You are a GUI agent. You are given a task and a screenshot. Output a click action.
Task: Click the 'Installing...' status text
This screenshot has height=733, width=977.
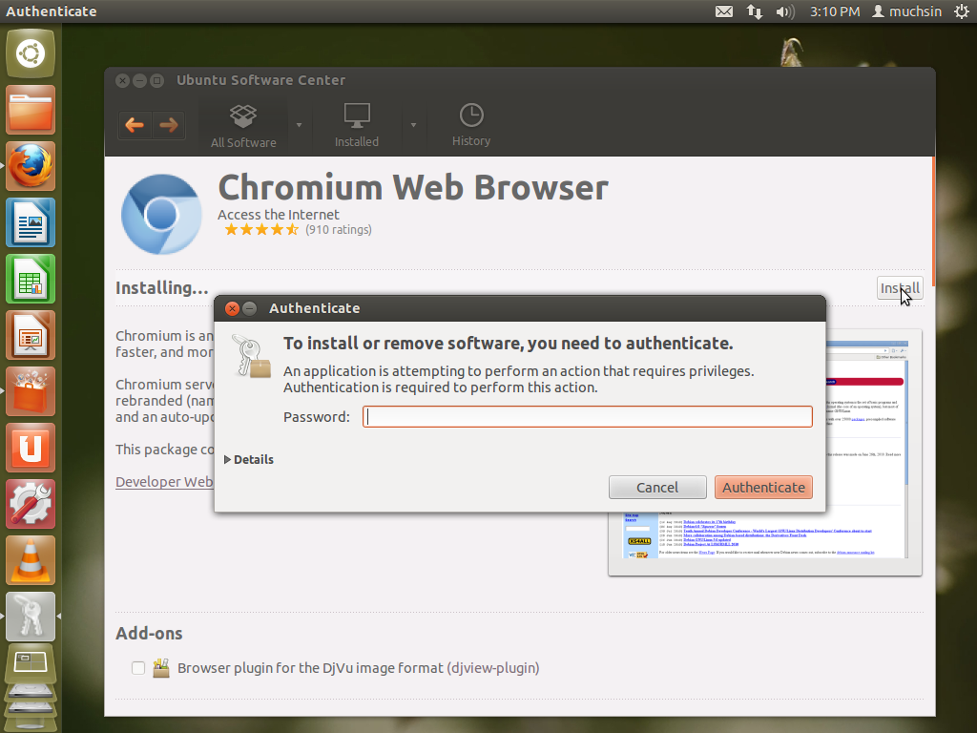coord(161,288)
